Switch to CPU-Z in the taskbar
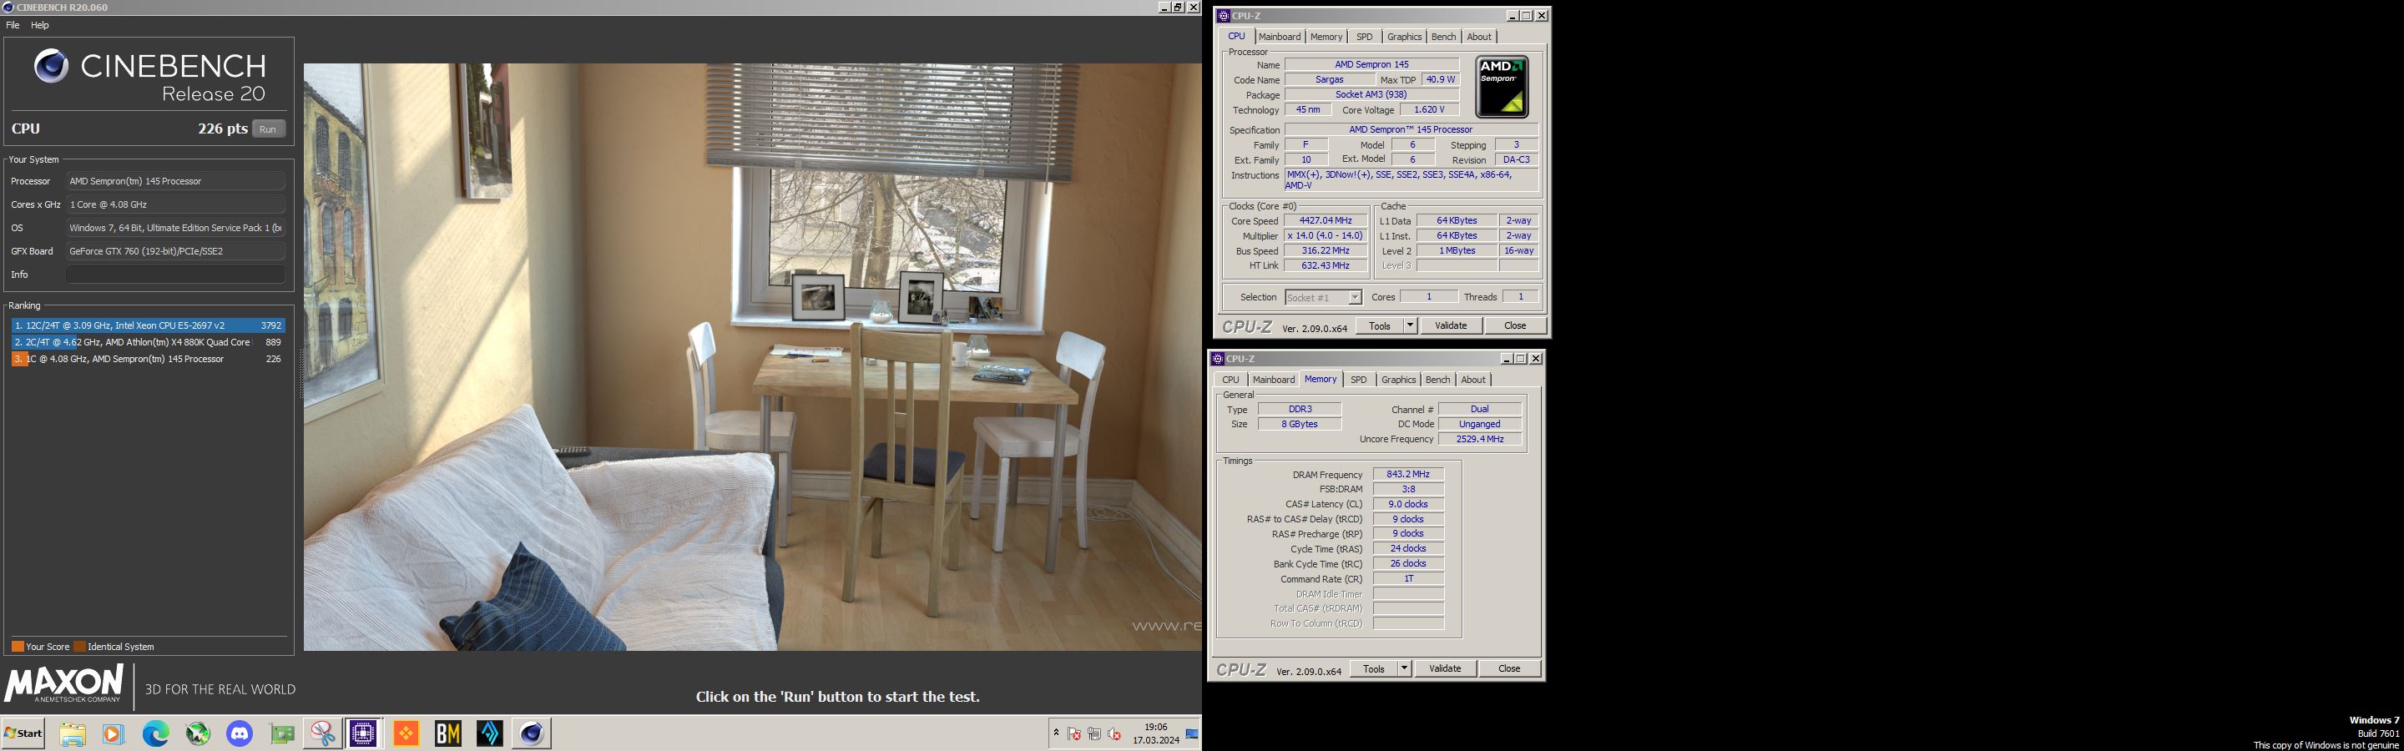This screenshot has width=2404, height=751. pyautogui.click(x=363, y=733)
